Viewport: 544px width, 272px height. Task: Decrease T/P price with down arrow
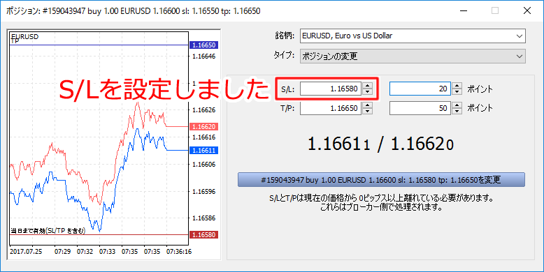click(x=367, y=111)
